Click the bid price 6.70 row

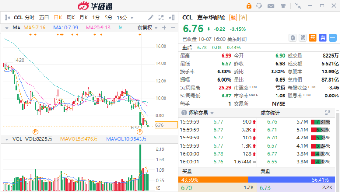coord(217,187)
